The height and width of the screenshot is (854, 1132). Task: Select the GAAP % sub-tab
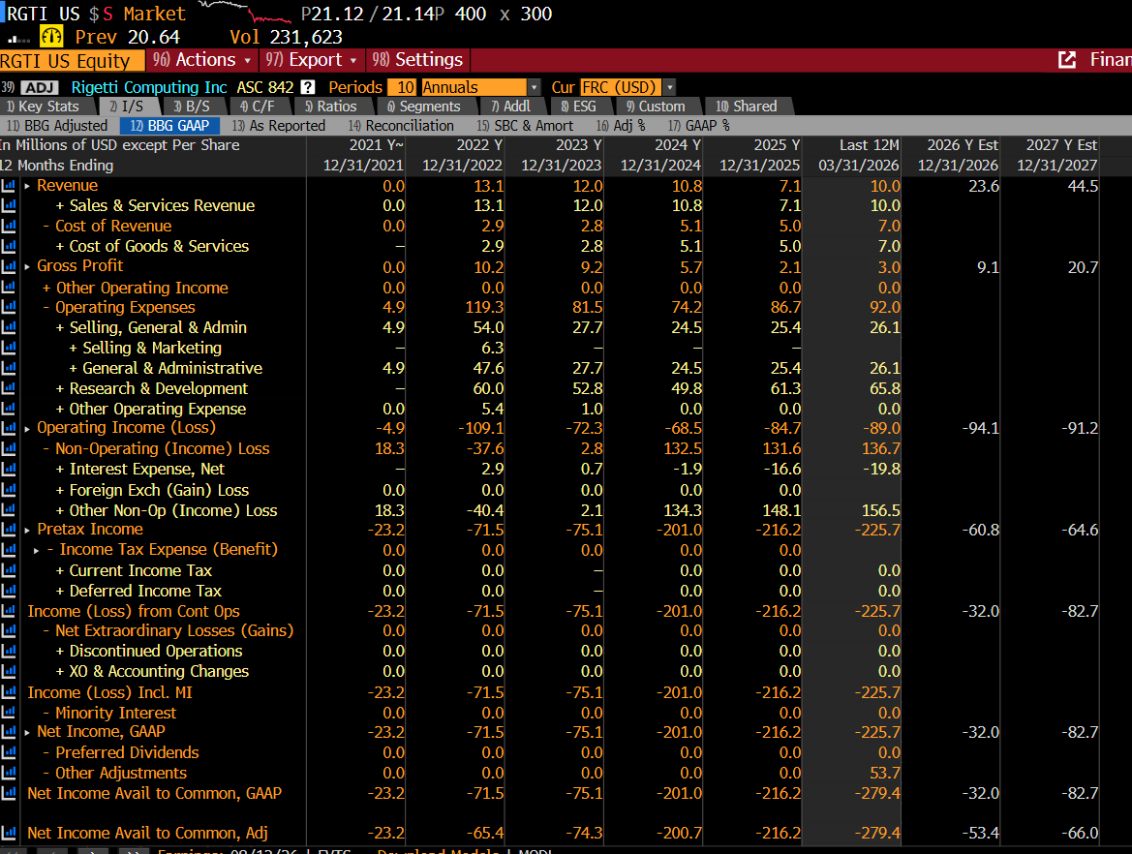(699, 126)
